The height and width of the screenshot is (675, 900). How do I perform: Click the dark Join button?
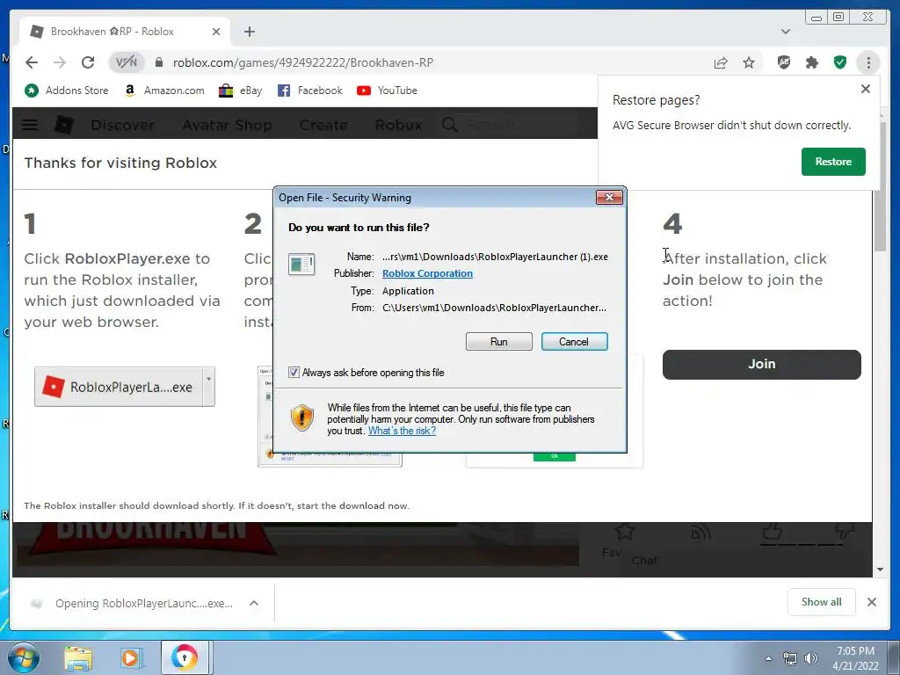[x=762, y=364]
